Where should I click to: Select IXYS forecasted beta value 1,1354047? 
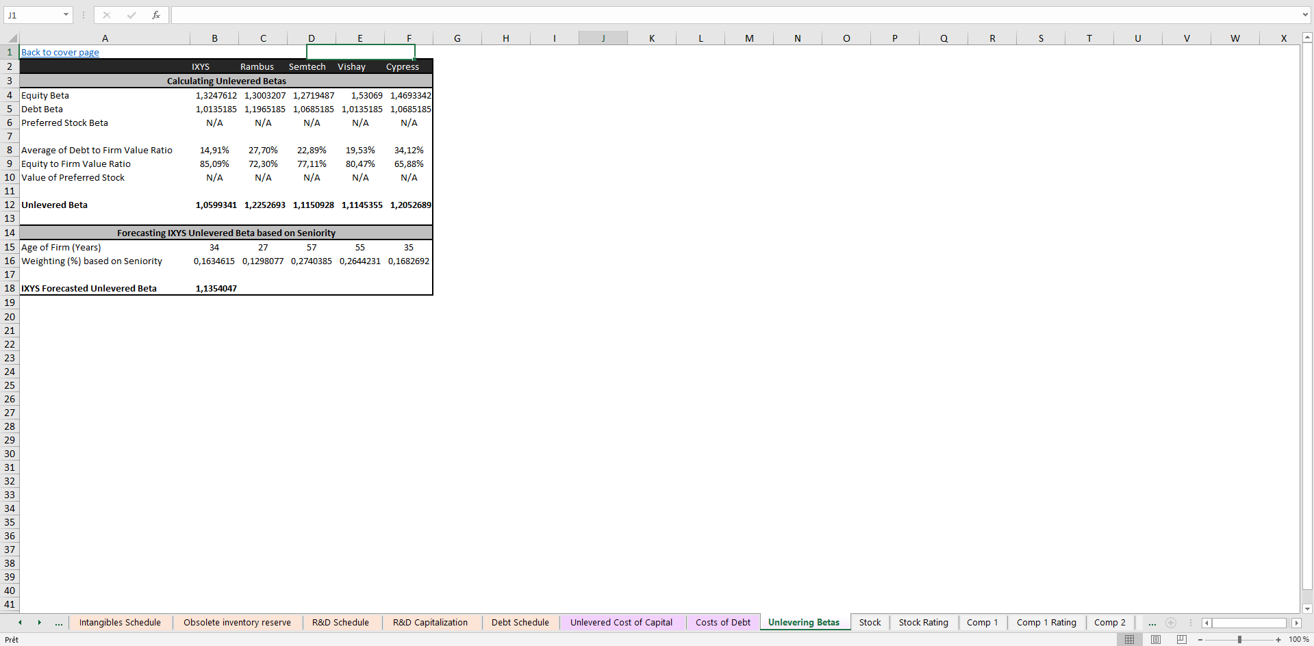click(214, 288)
